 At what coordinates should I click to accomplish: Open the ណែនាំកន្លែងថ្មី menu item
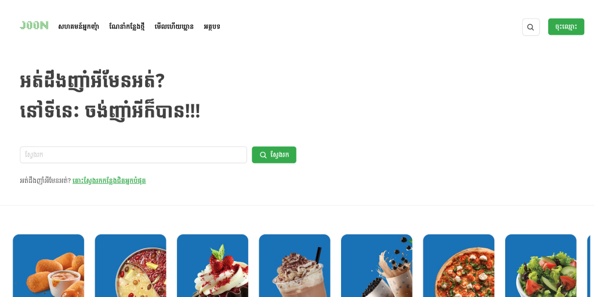[x=126, y=27]
